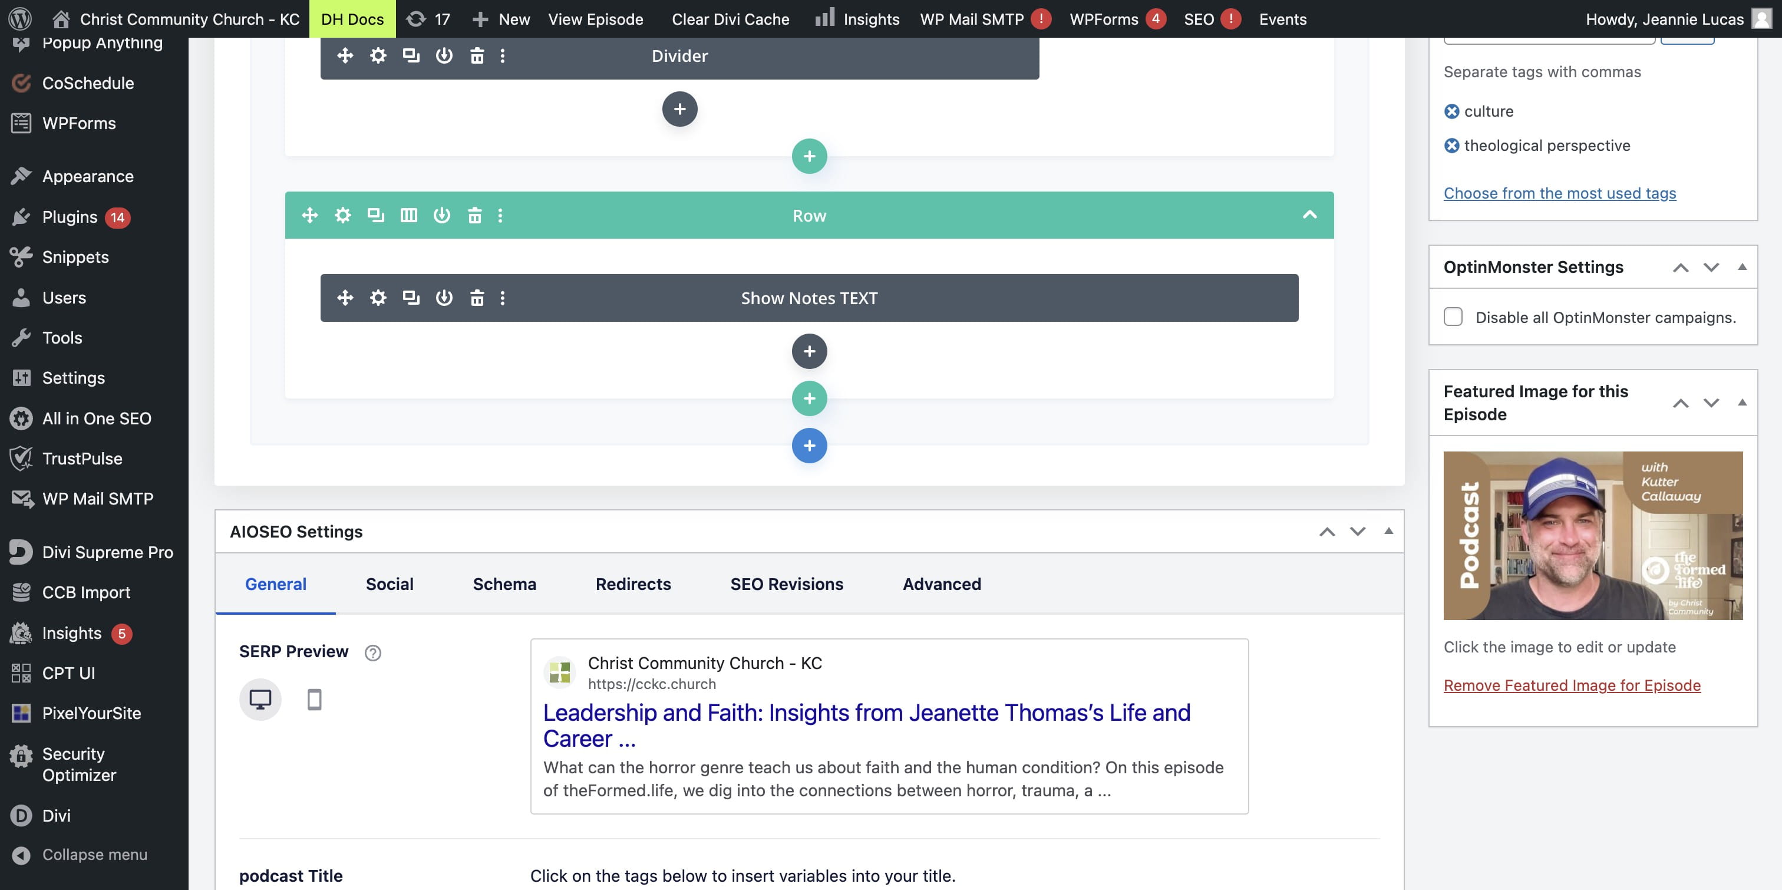
Task: Click Remove Featured Image for Episode link
Action: point(1572,685)
